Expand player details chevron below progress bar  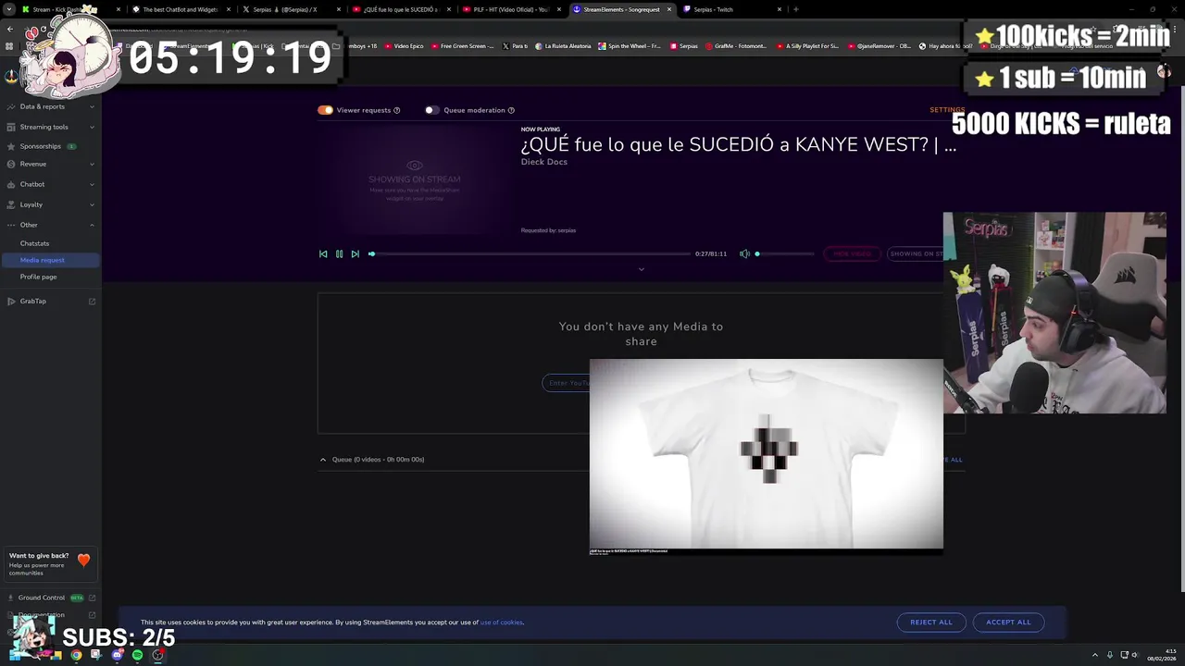point(641,269)
